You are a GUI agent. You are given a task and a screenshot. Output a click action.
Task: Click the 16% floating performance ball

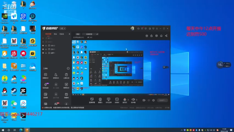coord(220,65)
